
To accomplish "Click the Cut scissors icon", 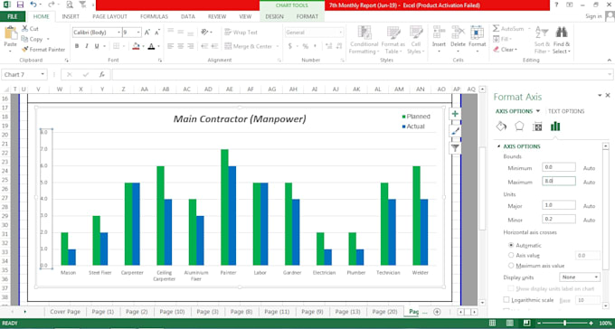I will coord(24,29).
